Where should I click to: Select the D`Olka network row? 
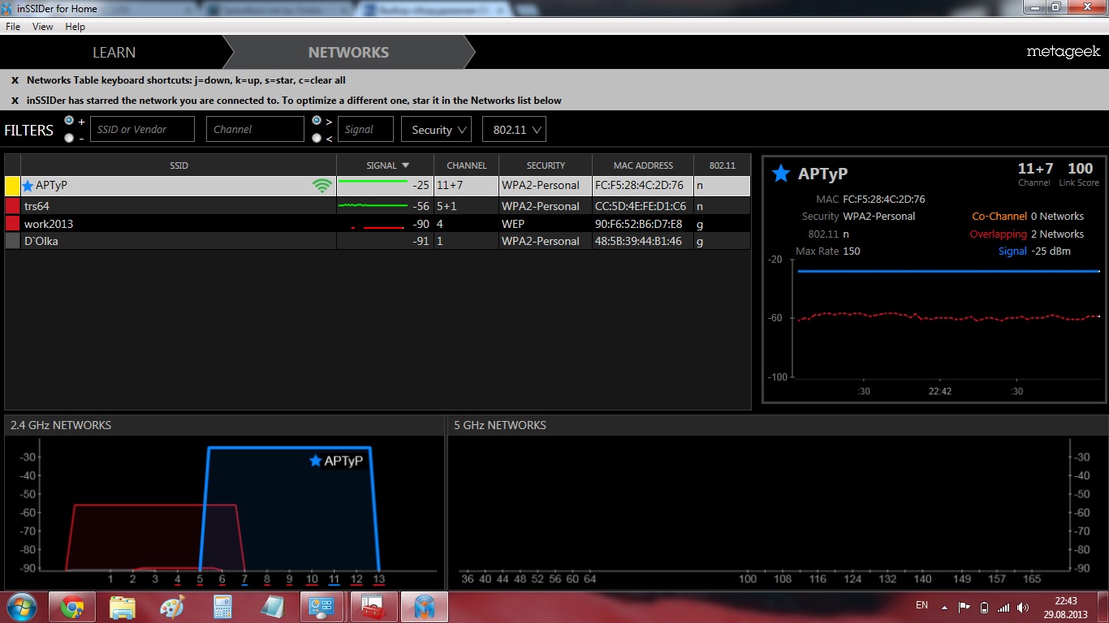pos(378,241)
